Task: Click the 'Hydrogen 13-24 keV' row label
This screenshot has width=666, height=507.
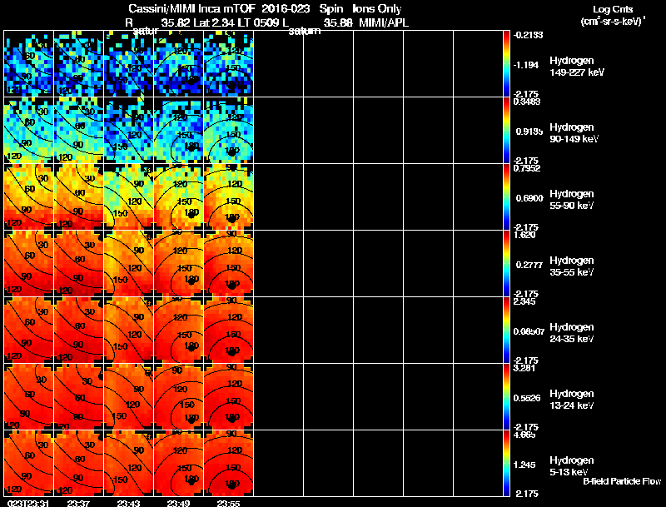Action: pos(572,400)
